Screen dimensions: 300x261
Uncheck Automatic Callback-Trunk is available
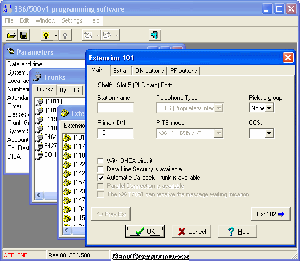pyautogui.click(x=101, y=178)
